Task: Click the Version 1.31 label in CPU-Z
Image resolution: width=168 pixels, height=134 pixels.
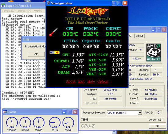Action: [x=155, y=120]
